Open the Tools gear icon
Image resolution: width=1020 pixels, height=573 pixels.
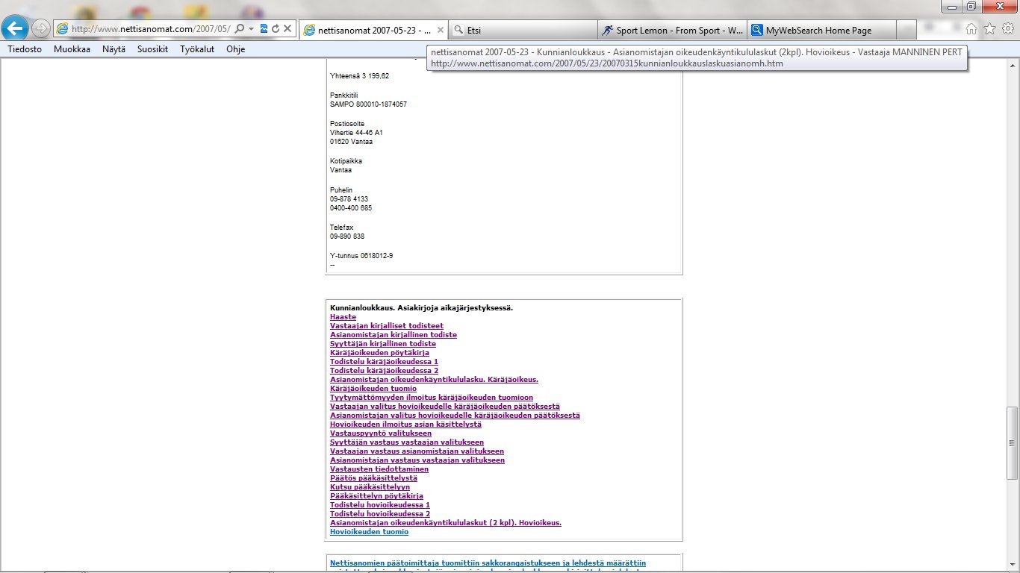tap(1007, 29)
